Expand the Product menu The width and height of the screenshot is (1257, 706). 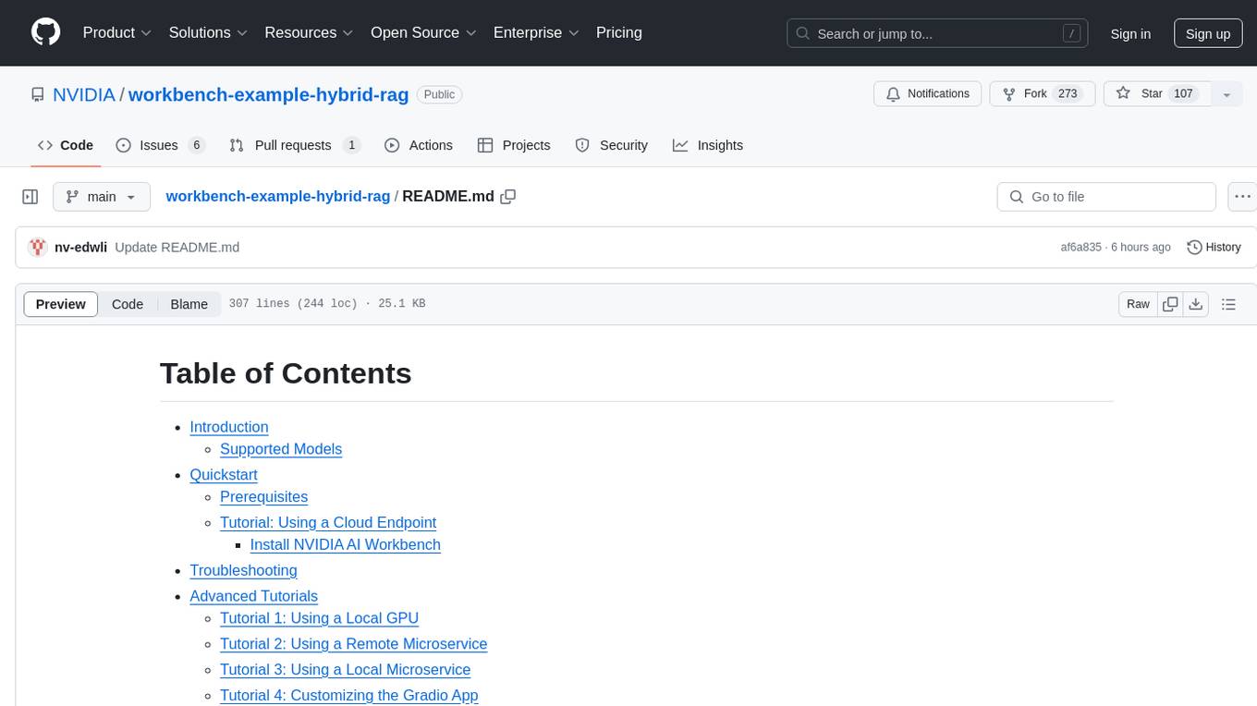(x=117, y=33)
